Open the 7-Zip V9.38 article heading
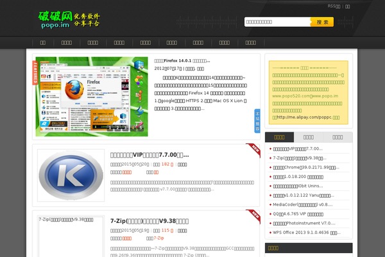385x257 pixels. point(150,221)
